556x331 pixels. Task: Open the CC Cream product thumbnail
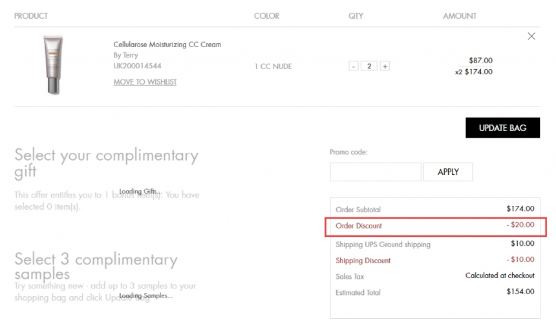point(53,65)
